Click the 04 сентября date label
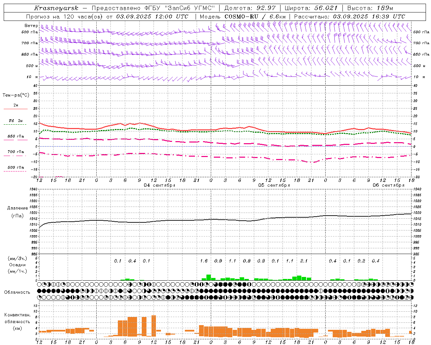The width and height of the screenshot is (431, 345). click(x=160, y=185)
